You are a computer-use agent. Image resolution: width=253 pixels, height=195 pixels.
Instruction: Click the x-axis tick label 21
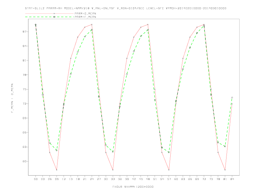(x=85, y=179)
